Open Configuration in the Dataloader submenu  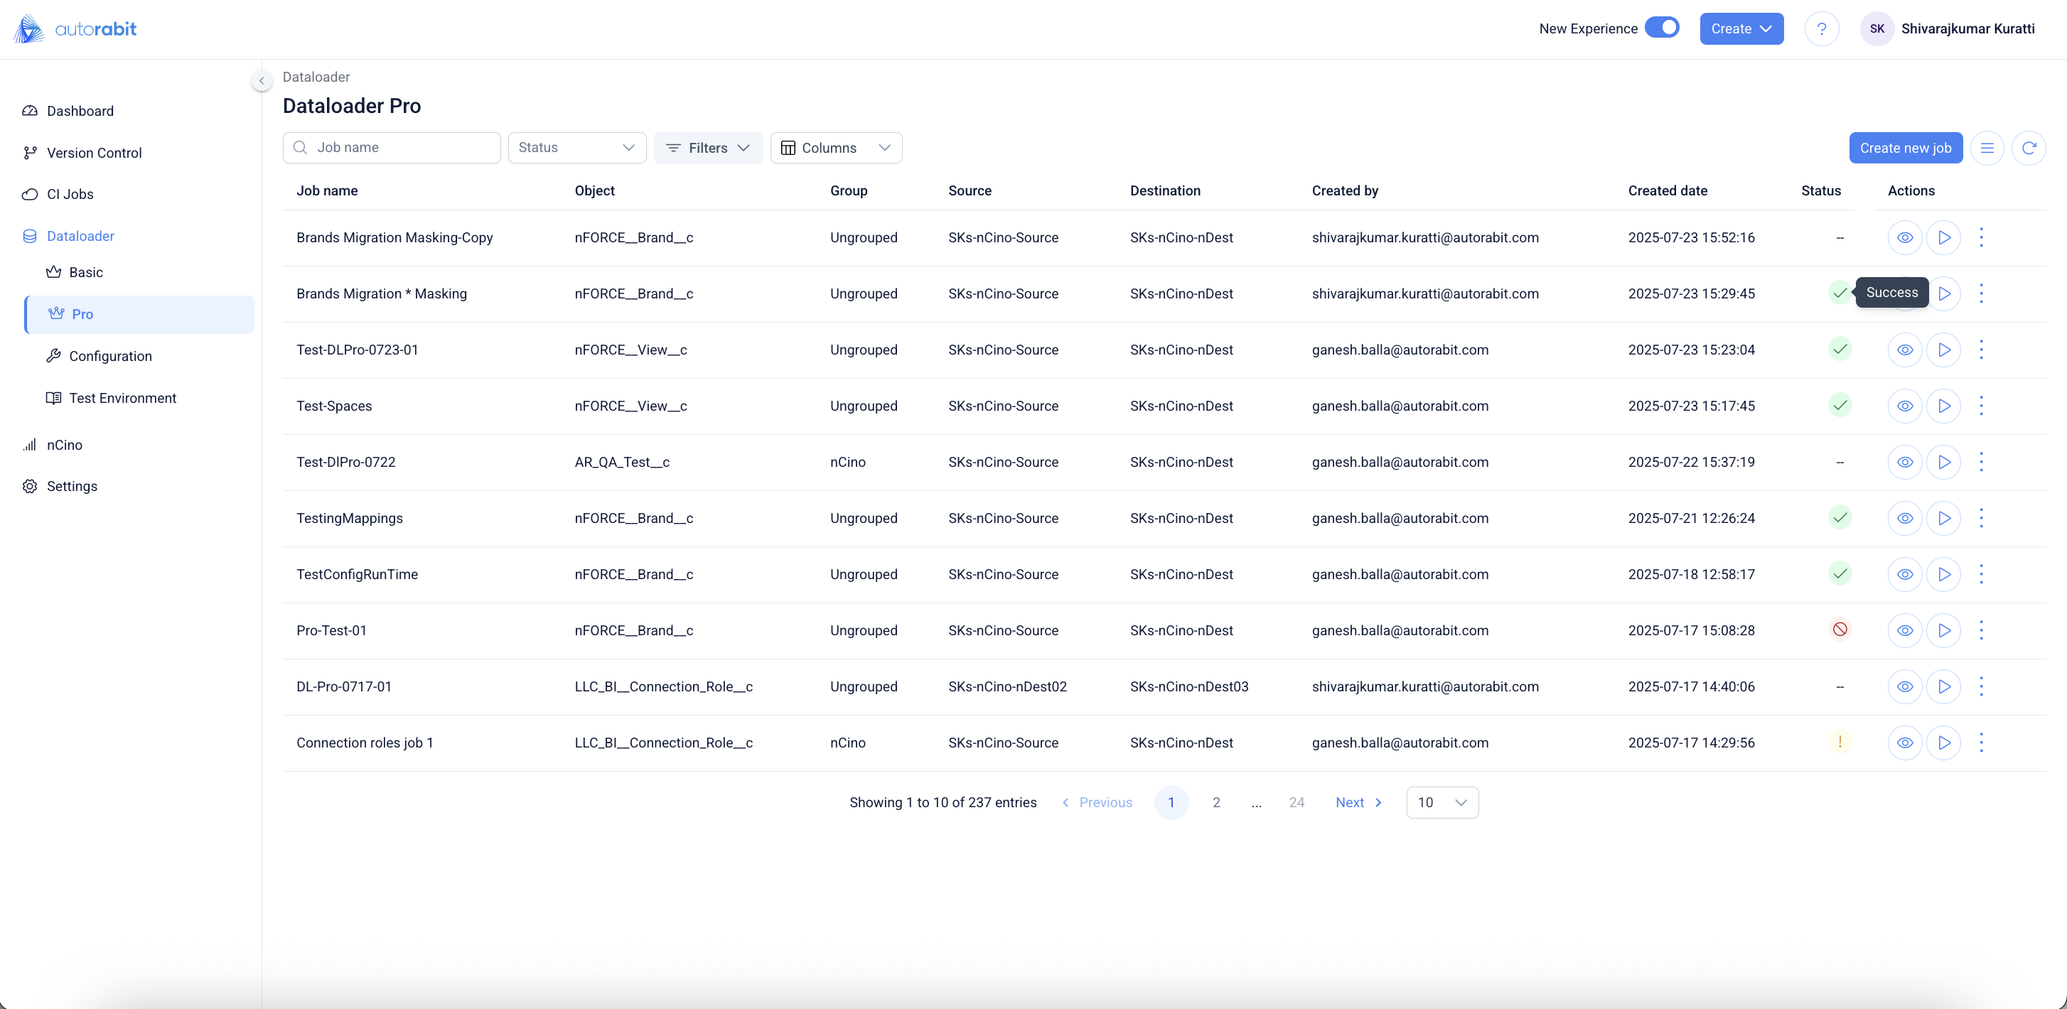[110, 356]
